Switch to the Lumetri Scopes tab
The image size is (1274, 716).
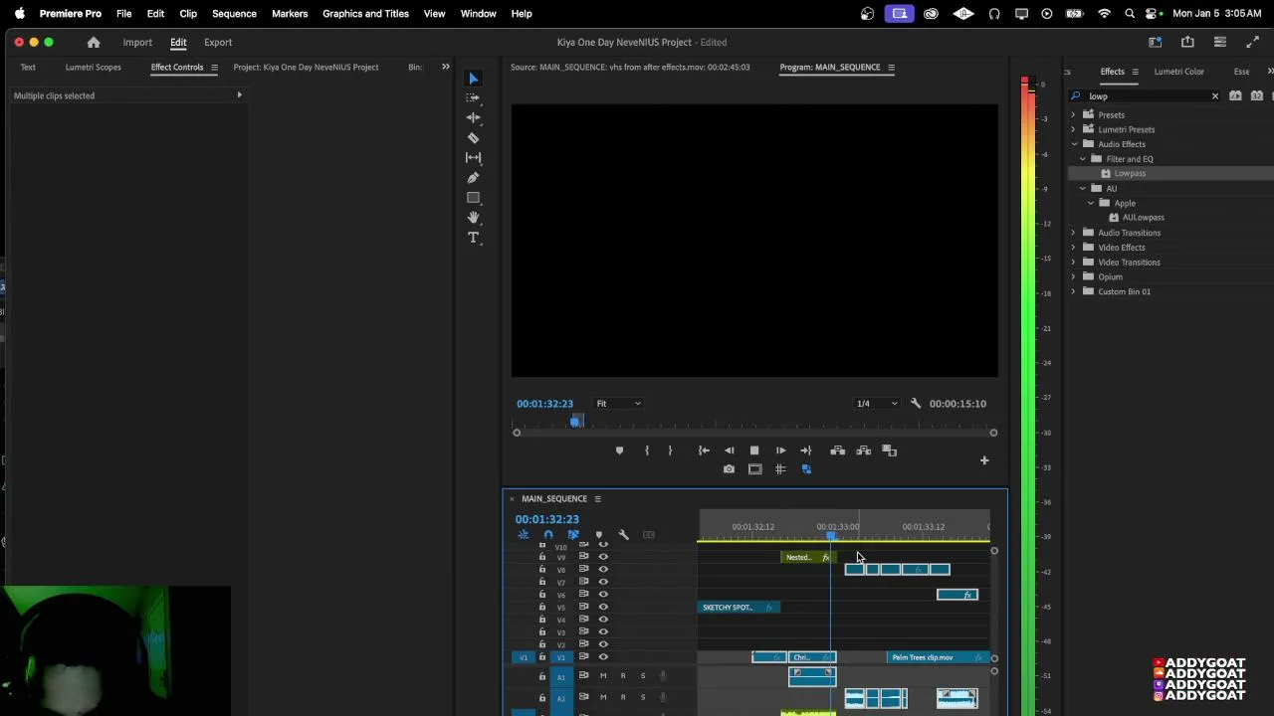[94, 68]
